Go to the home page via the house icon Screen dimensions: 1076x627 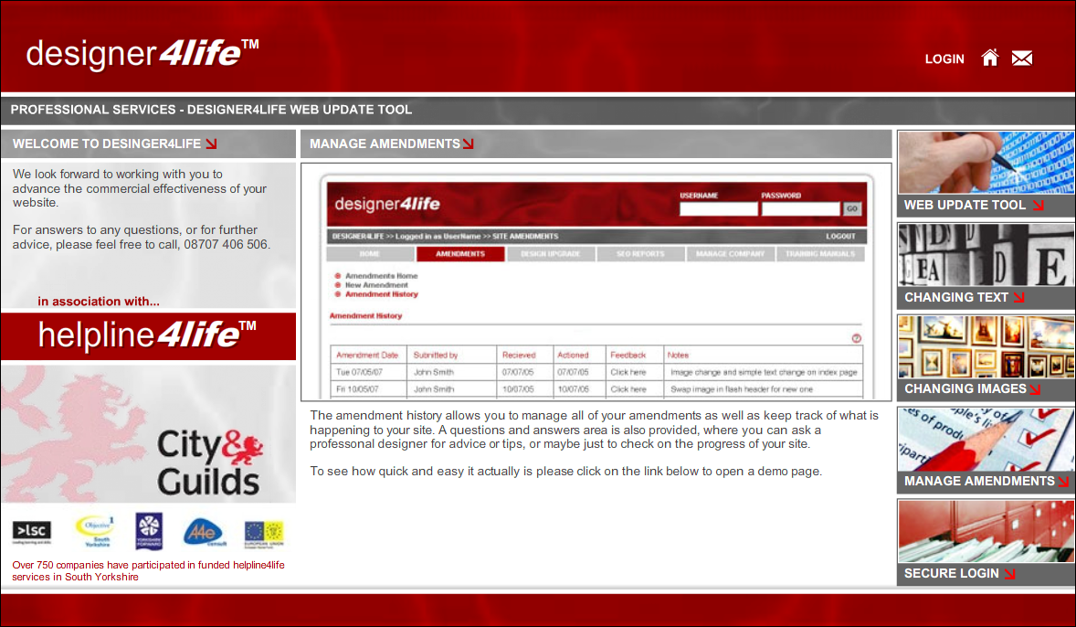tap(989, 58)
